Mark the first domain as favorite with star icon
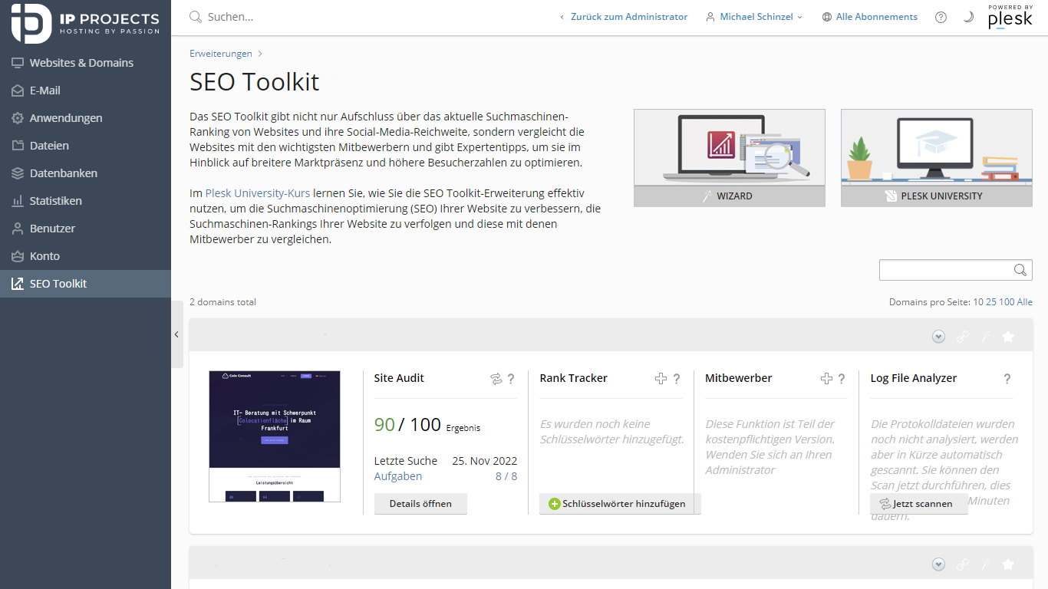The width and height of the screenshot is (1048, 589). click(x=1008, y=336)
